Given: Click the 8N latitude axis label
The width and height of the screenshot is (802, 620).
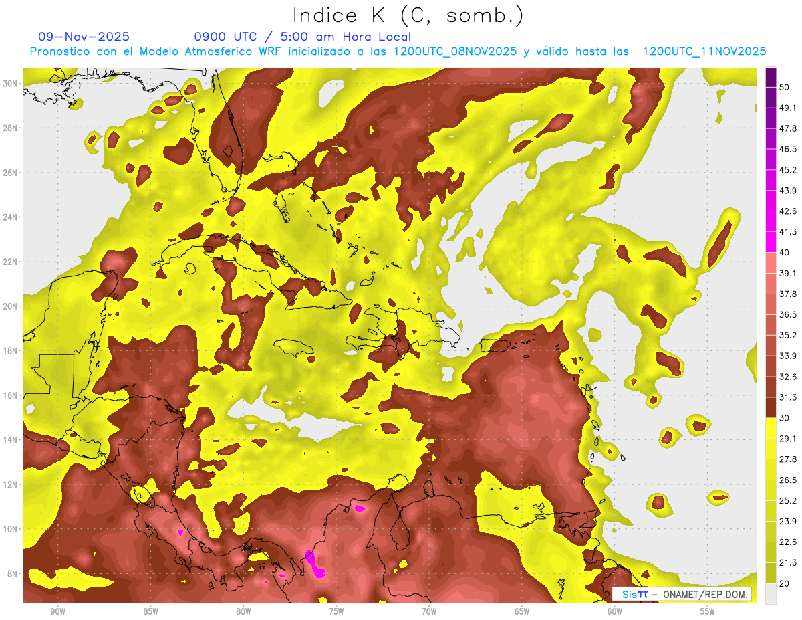Looking at the screenshot, I should click(x=13, y=574).
